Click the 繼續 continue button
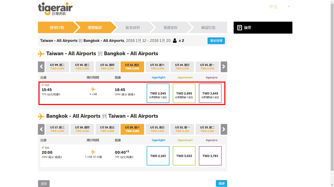The width and height of the screenshot is (334, 187). point(222,183)
